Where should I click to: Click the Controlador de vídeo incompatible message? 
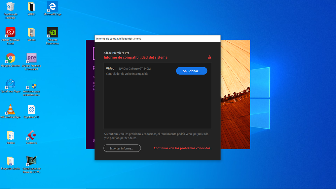[x=127, y=74]
